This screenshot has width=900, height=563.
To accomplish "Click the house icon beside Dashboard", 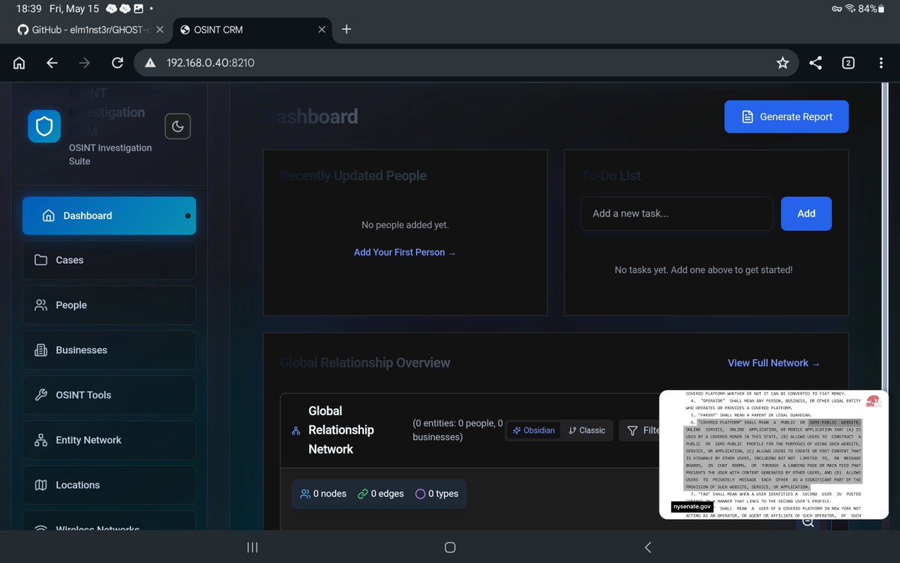I will click(49, 216).
